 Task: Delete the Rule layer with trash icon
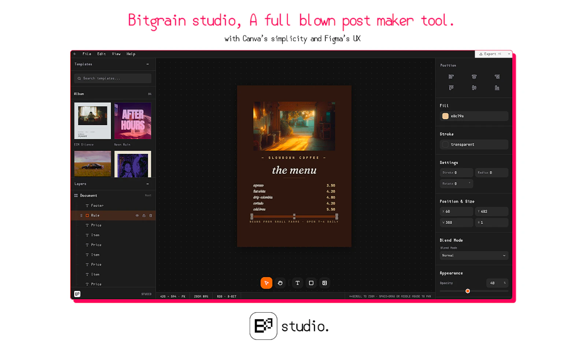151,215
